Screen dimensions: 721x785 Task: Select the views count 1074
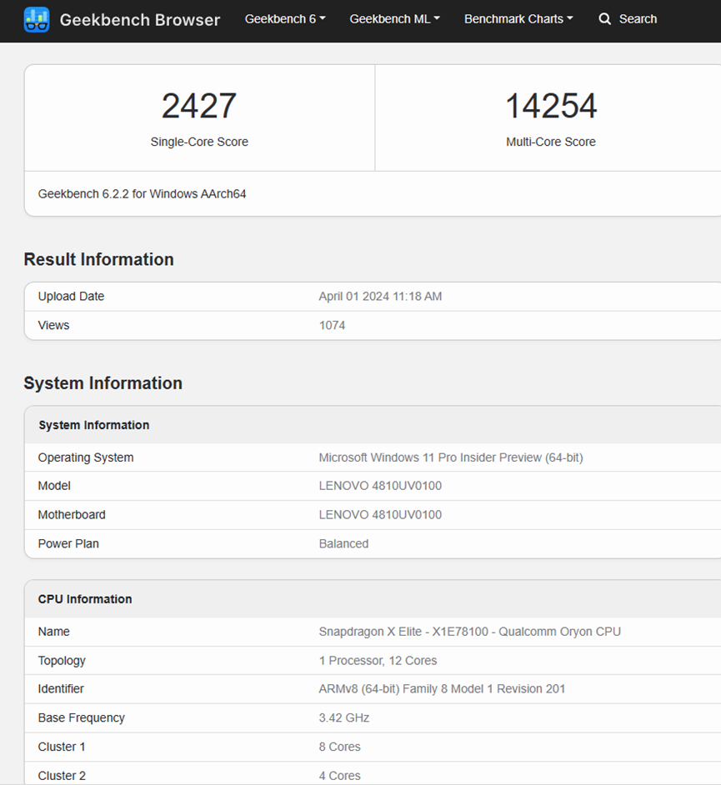[332, 325]
